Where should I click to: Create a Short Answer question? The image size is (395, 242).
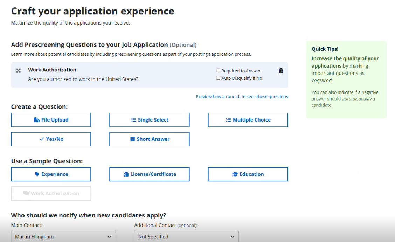coord(150,139)
